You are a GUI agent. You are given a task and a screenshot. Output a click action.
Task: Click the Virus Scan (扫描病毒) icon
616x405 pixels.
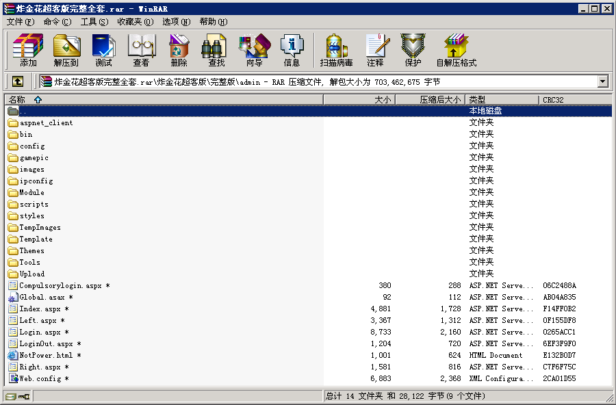(336, 51)
